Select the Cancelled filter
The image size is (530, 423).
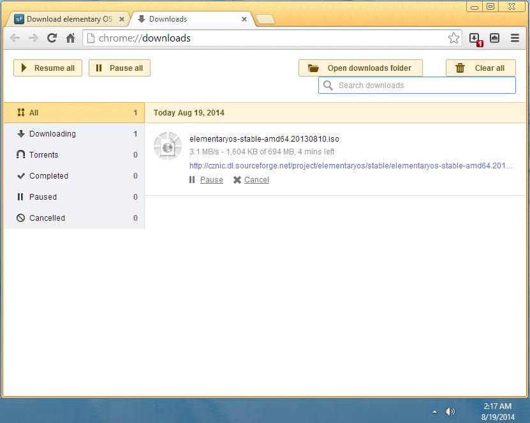tap(74, 218)
